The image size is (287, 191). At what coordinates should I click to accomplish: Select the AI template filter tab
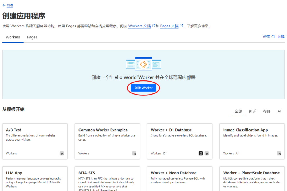(x=279, y=111)
